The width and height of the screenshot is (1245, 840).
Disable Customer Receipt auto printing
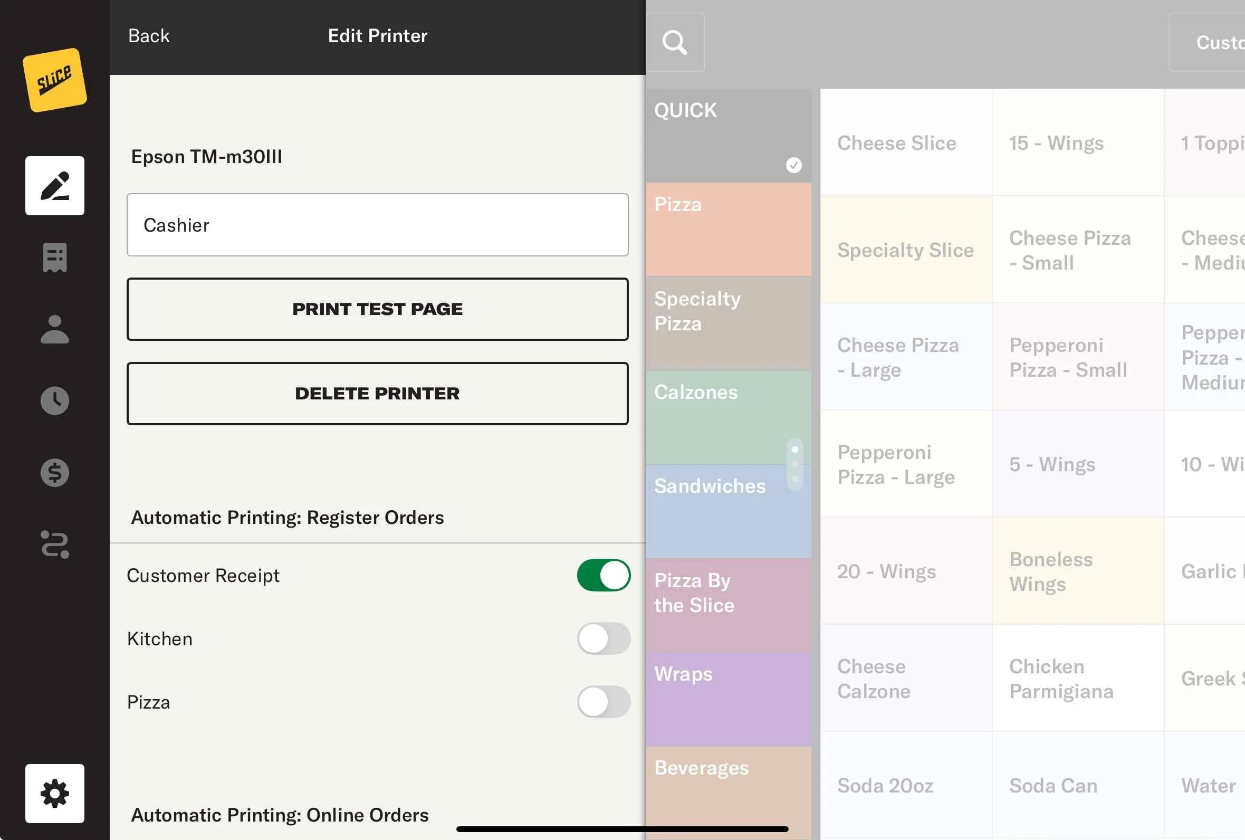point(604,575)
